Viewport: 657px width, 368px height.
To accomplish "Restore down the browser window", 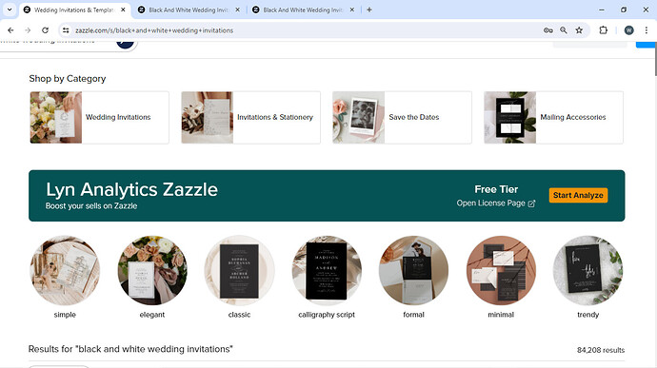I will (624, 10).
